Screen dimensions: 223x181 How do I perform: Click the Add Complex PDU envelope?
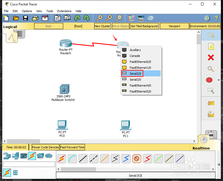(211, 114)
